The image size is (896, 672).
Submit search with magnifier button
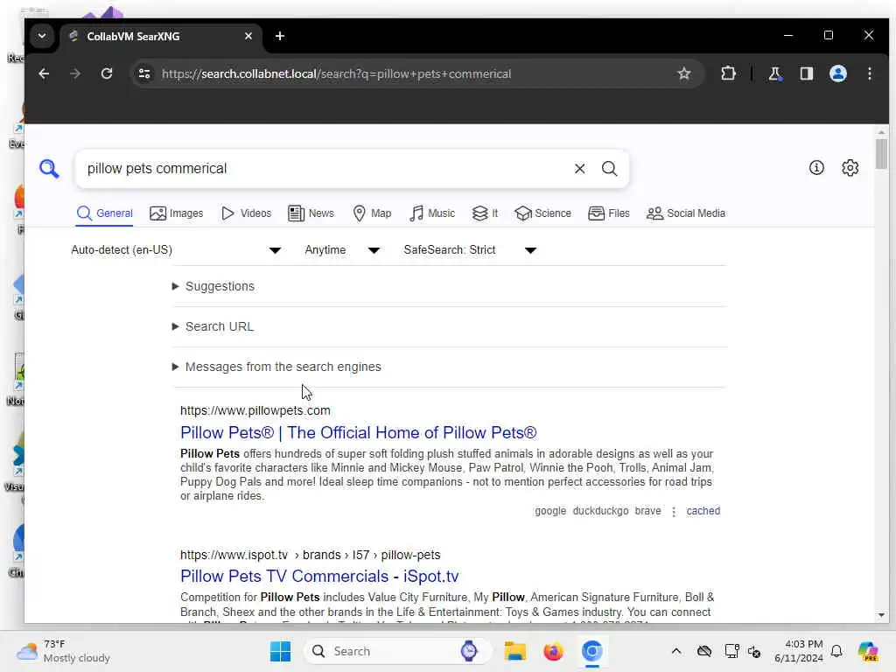(609, 169)
